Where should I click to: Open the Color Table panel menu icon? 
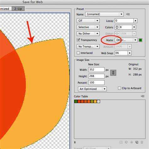143,96
